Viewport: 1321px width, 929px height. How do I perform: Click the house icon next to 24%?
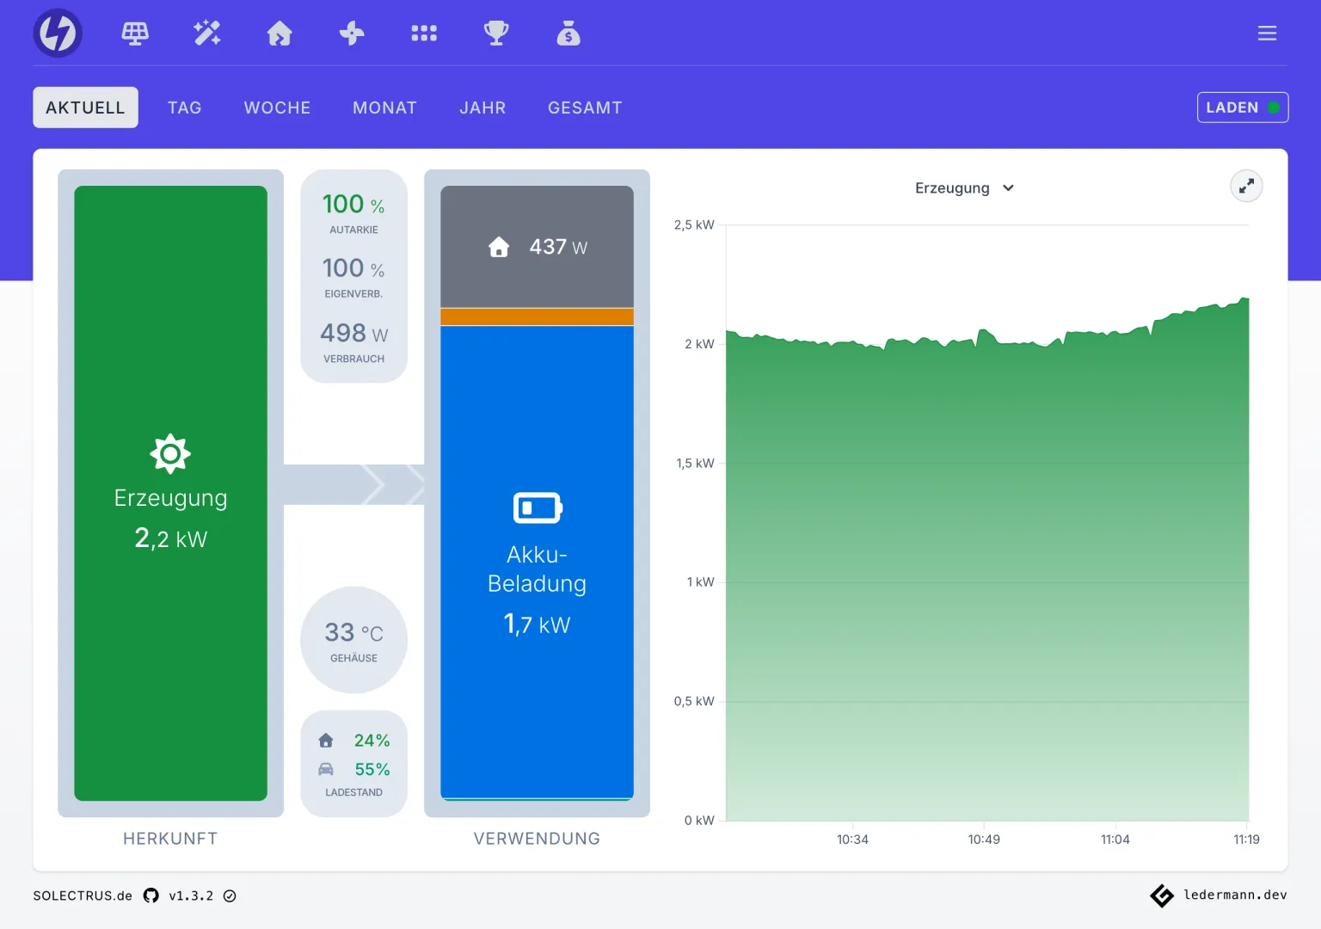[326, 741]
